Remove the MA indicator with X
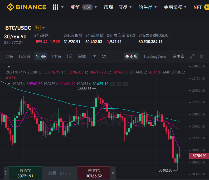 click(x=125, y=84)
